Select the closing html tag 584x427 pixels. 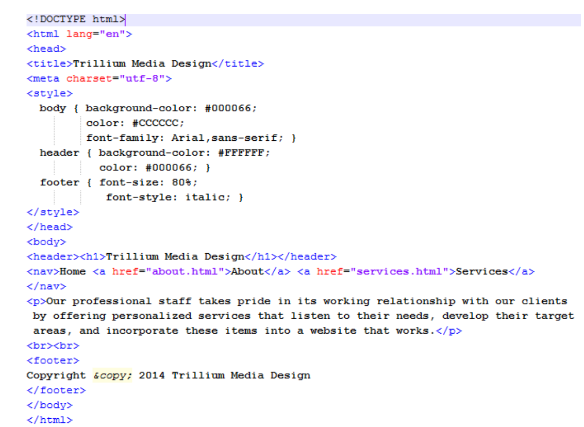(49, 420)
